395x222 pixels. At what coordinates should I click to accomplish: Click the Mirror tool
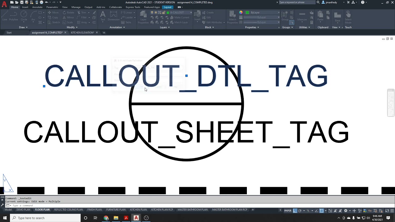(x=69, y=18)
